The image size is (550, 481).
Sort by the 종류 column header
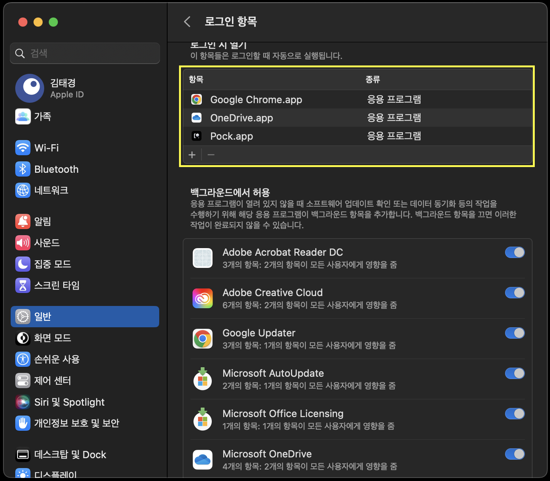pos(373,79)
